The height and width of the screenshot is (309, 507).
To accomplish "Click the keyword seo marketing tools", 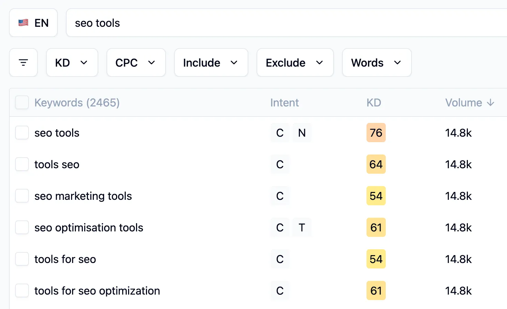I will pyautogui.click(x=83, y=196).
